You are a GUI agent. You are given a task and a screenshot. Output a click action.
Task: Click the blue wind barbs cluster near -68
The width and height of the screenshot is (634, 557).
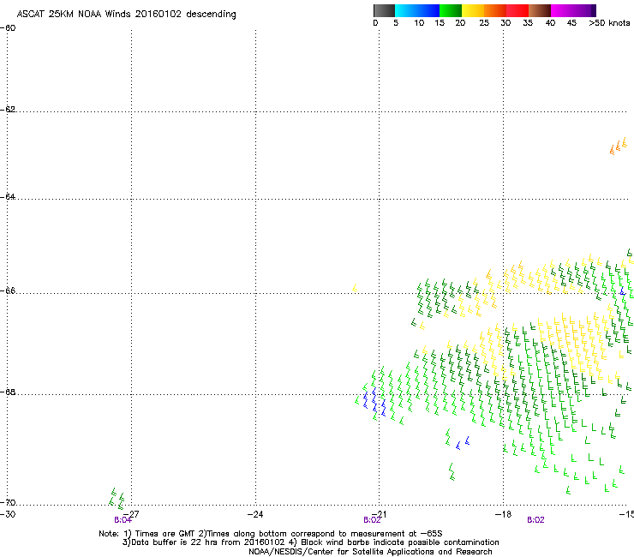(x=374, y=403)
